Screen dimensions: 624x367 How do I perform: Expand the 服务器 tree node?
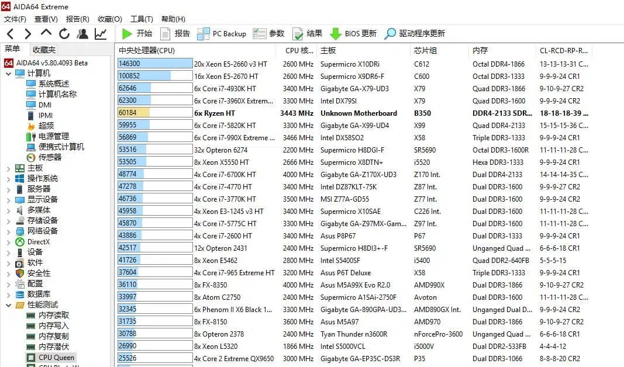(8, 190)
